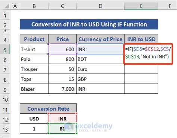Screen dimensions: 177x138
Task: Click the 'Product' header cell
Action: coord(34,39)
